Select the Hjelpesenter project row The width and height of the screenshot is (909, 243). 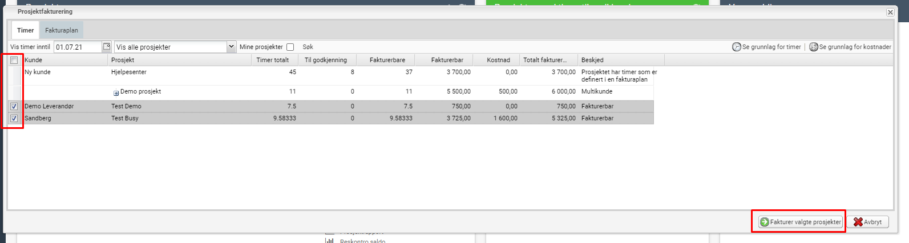[129, 72]
